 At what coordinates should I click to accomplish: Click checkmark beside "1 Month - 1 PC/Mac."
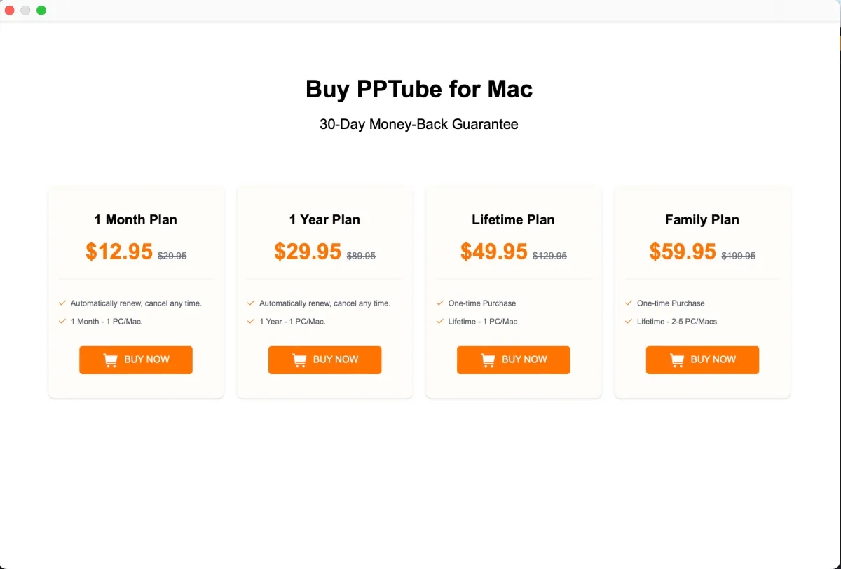pos(62,321)
